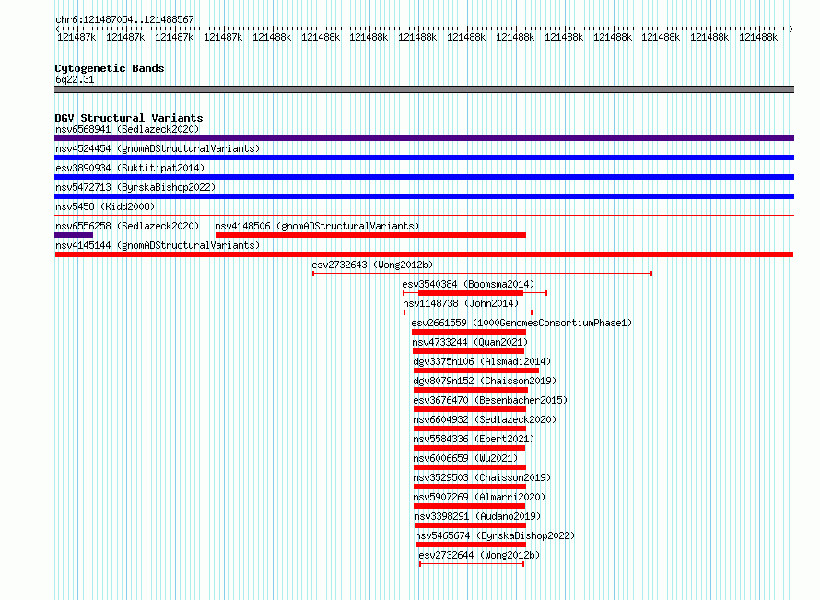Select esv2732643 (Wong2012b) variant label
This screenshot has width=820, height=600.
point(372,265)
